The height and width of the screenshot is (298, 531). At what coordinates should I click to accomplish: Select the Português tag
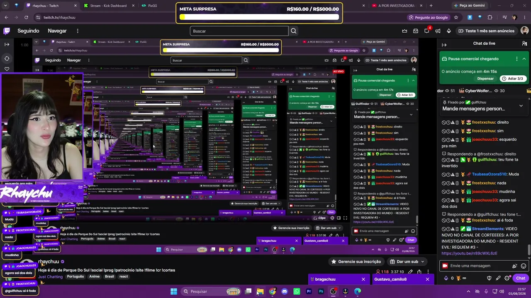click(76, 276)
